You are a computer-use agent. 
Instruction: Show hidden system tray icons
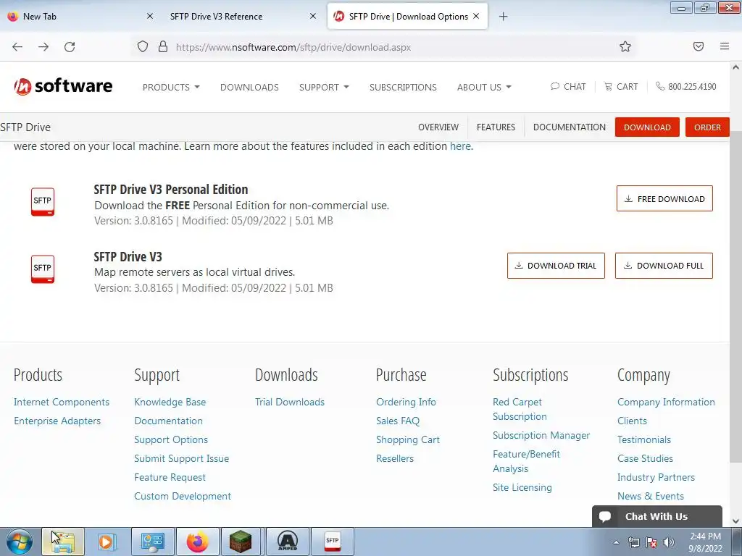(x=616, y=542)
